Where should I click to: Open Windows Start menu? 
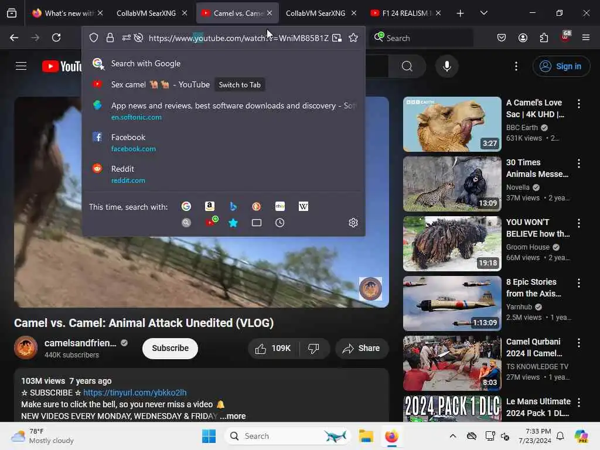pos(209,436)
